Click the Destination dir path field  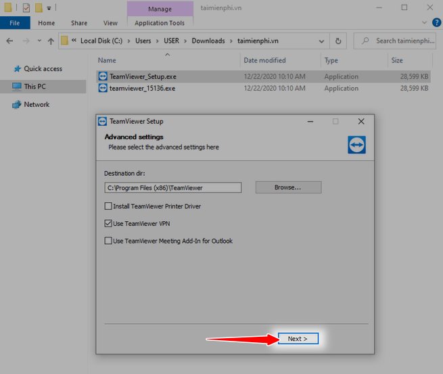[x=173, y=187]
